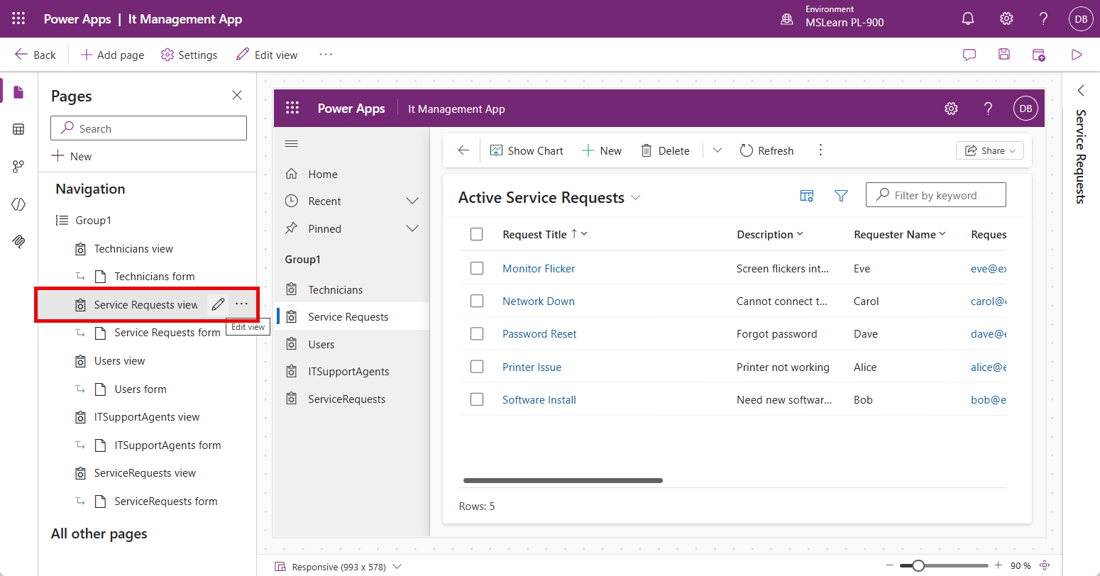Screen dimensions: 1100x576
Task: Open the Power Apps app launcher waffle
Action: click(x=18, y=19)
